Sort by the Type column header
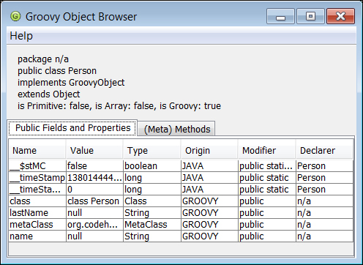The width and height of the screenshot is (363, 265). pos(152,151)
